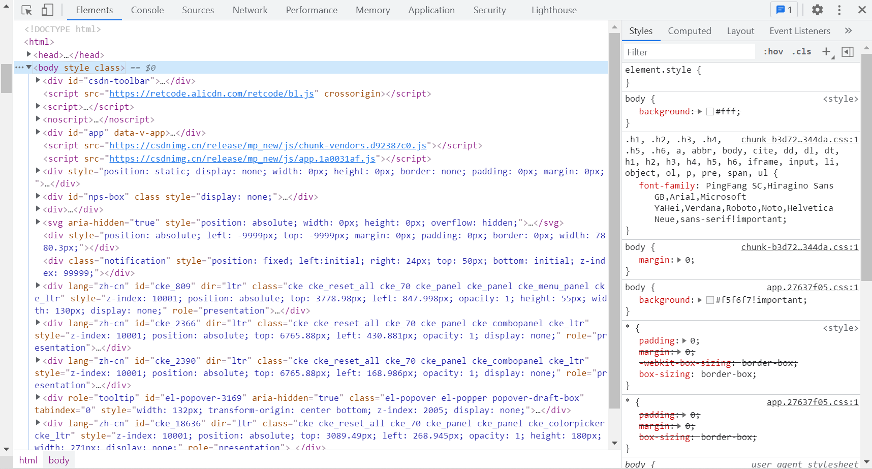Toggle the .cls element classes button
The height and width of the screenshot is (469, 872).
[x=802, y=51]
